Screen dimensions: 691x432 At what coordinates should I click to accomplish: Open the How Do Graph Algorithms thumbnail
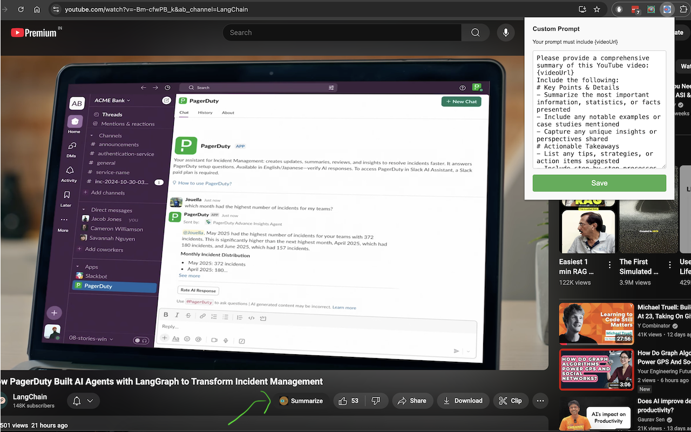click(597, 369)
